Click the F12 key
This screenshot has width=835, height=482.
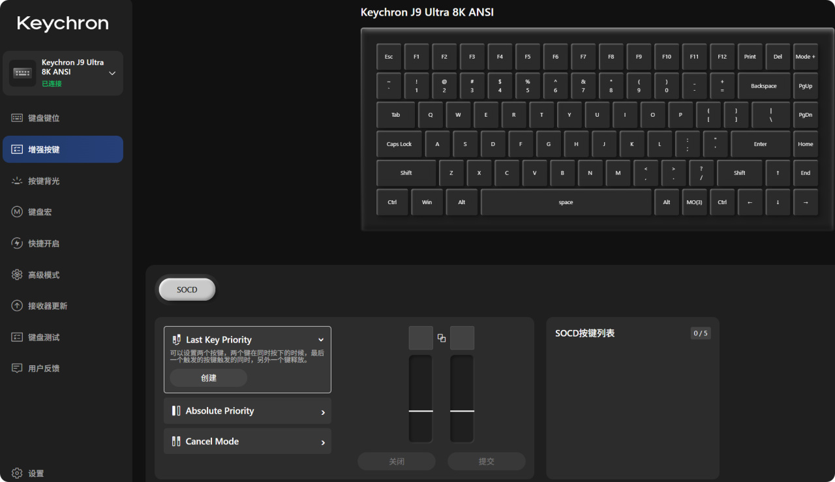pos(722,57)
